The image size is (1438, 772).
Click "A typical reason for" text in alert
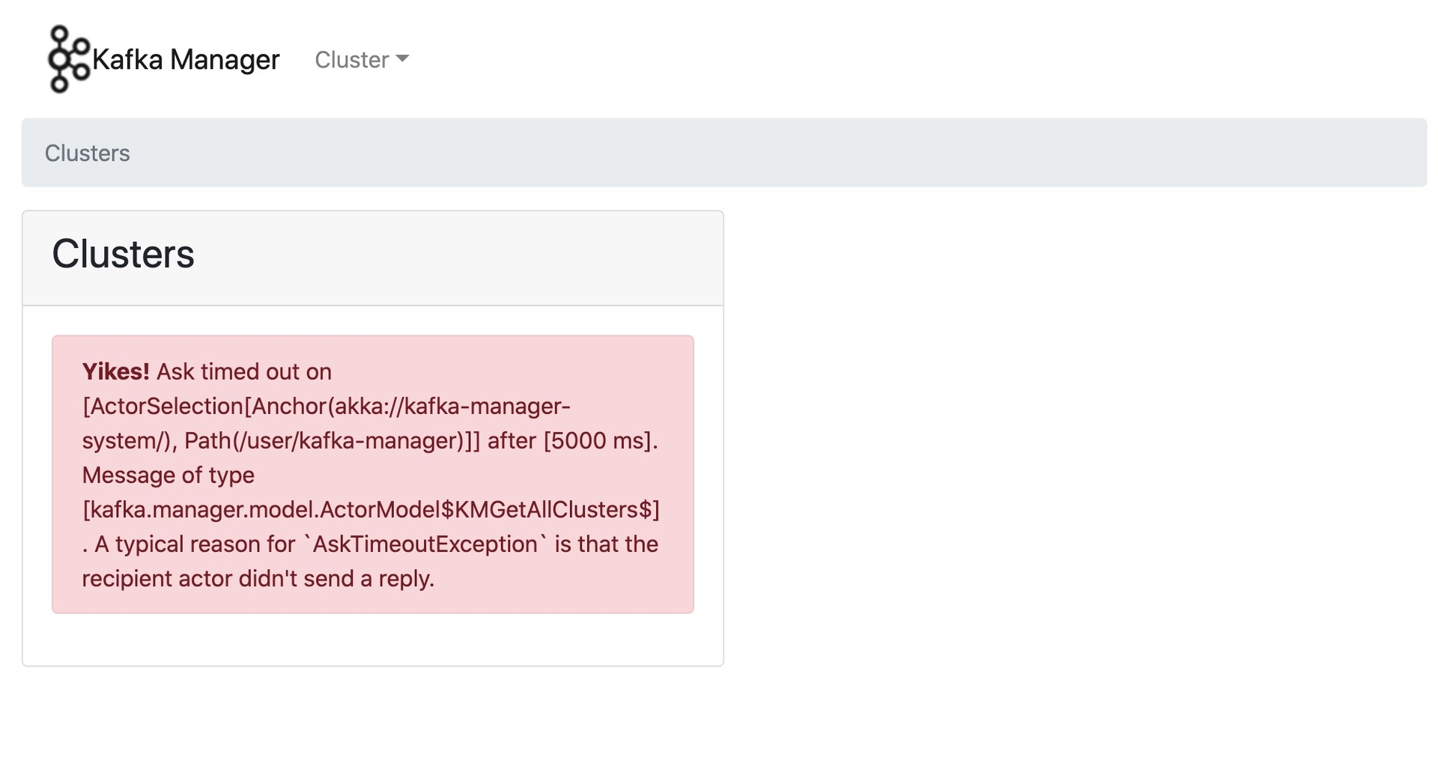[195, 544]
